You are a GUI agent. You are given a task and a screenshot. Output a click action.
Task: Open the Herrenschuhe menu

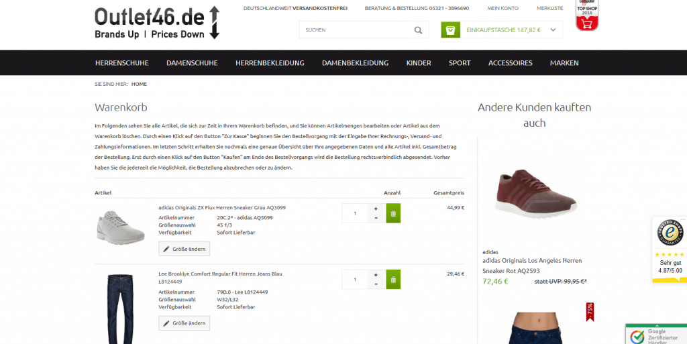coord(122,63)
